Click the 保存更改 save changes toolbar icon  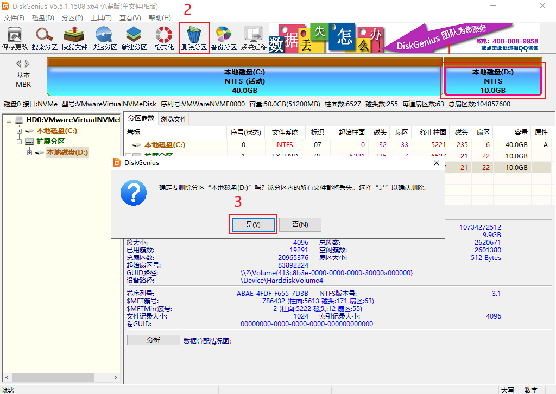point(15,39)
